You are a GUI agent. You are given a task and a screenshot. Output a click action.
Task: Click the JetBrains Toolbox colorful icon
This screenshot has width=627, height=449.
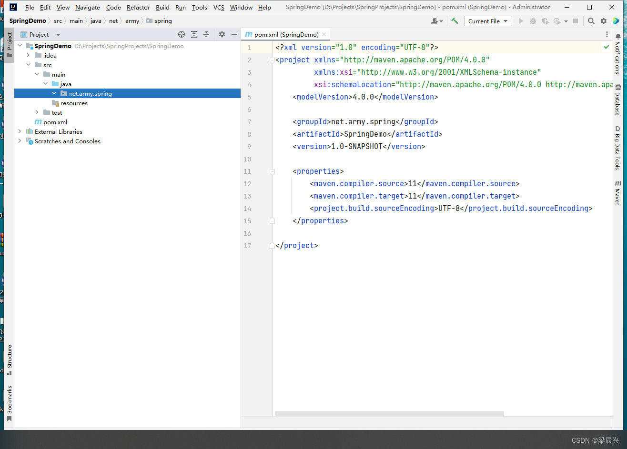[616, 21]
